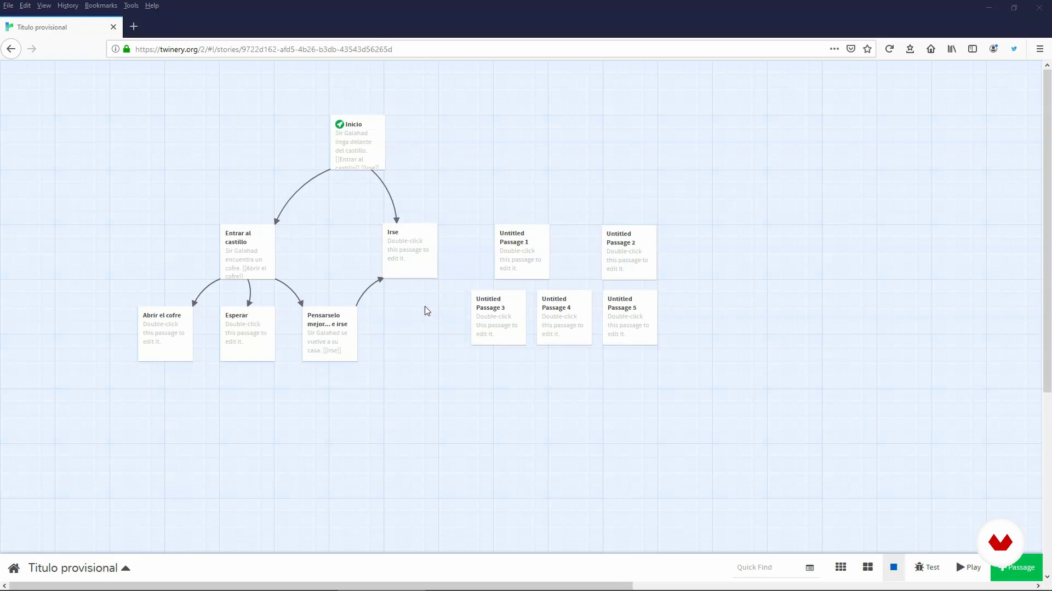Select the Esperar passage
The width and height of the screenshot is (1052, 591).
pyautogui.click(x=247, y=334)
